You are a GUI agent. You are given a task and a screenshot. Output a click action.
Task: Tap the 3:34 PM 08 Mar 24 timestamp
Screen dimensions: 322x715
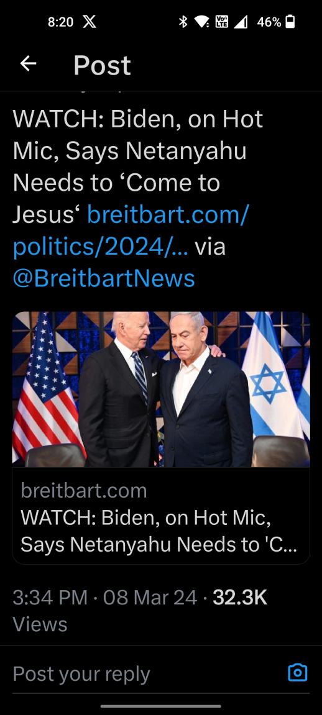pos(105,598)
